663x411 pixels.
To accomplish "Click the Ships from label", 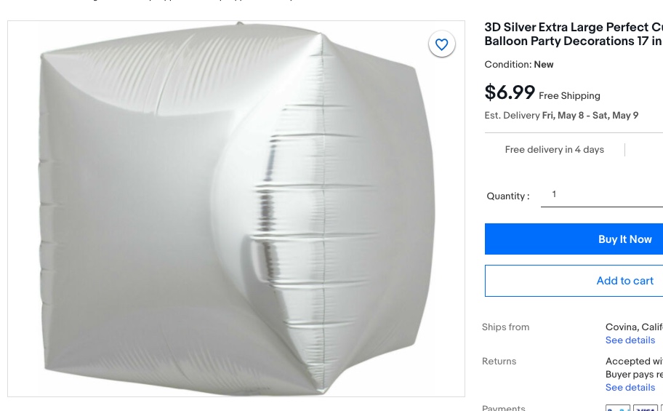I will [505, 327].
